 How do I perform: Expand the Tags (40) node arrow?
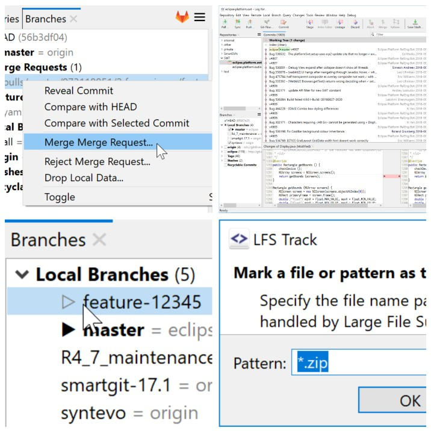(222, 156)
